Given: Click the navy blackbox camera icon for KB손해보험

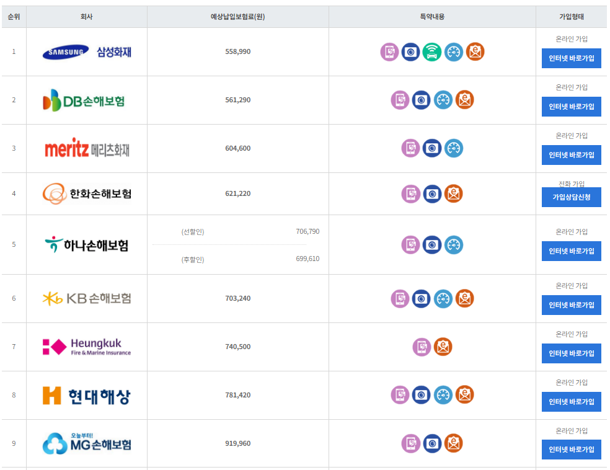Looking at the screenshot, I should [422, 299].
